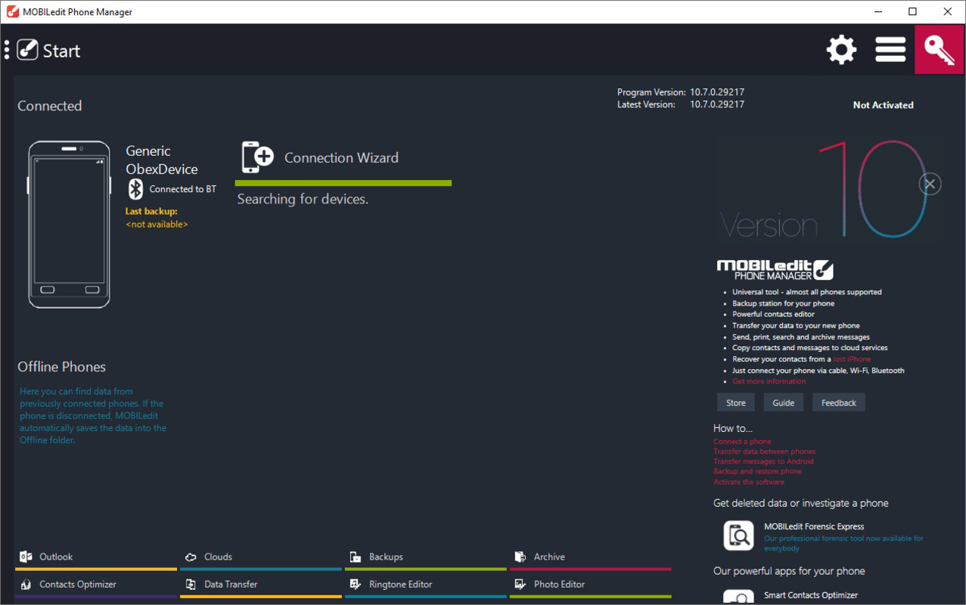Click 'Smart Contacts Optimizer' title
This screenshot has width=966, height=605.
(x=811, y=595)
